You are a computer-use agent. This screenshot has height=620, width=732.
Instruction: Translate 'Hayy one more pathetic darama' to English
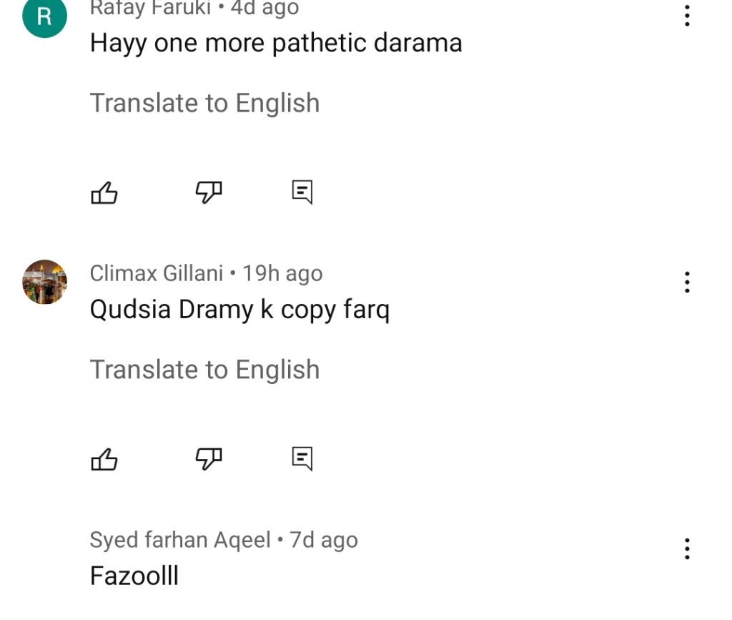[x=204, y=103]
